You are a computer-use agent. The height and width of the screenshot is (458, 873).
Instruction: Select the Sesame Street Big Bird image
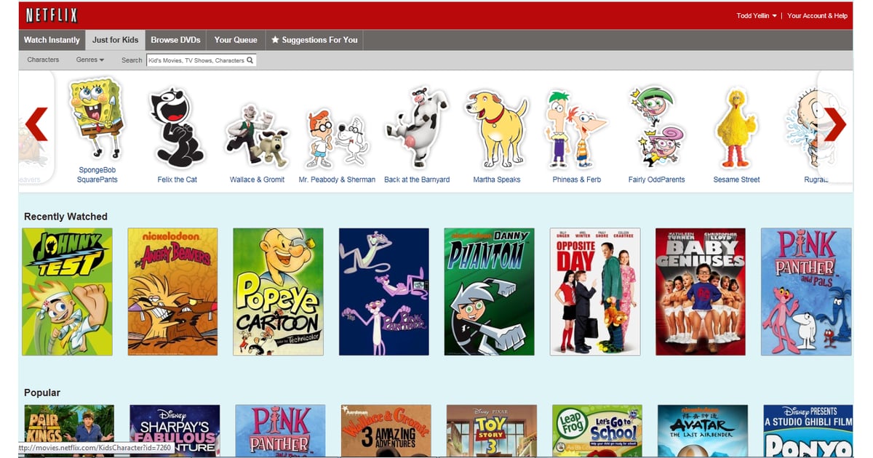point(736,127)
